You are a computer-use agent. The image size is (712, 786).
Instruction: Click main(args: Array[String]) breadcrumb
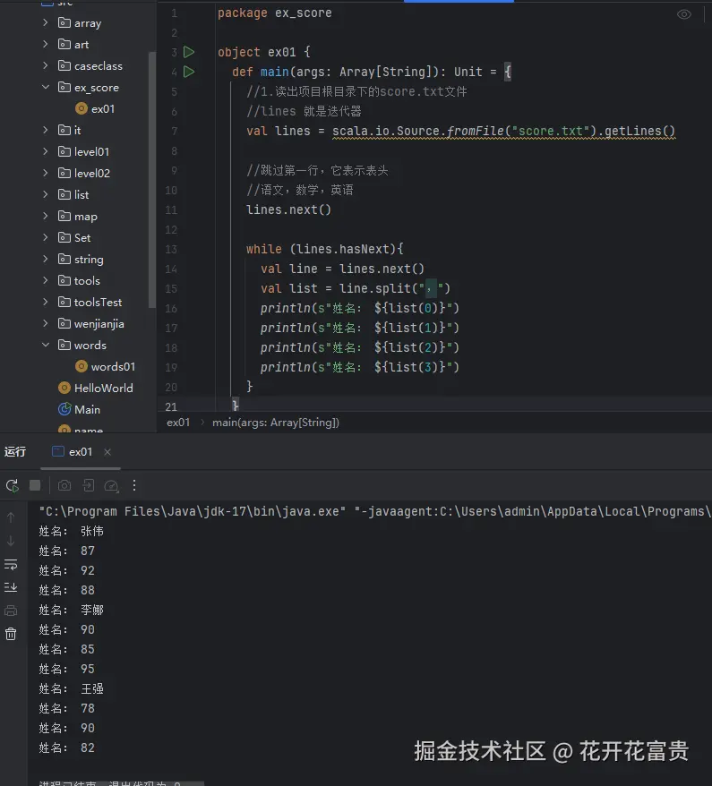[276, 423]
